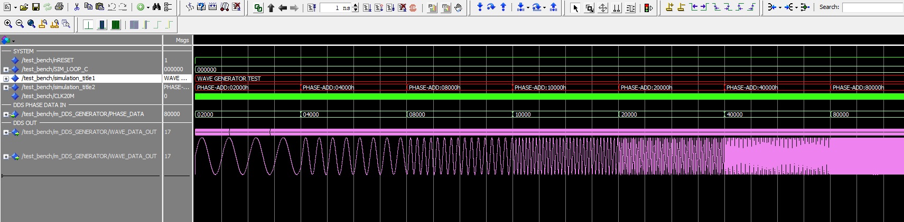Click the hand Stop icon
904x222 pixels.
(458, 8)
